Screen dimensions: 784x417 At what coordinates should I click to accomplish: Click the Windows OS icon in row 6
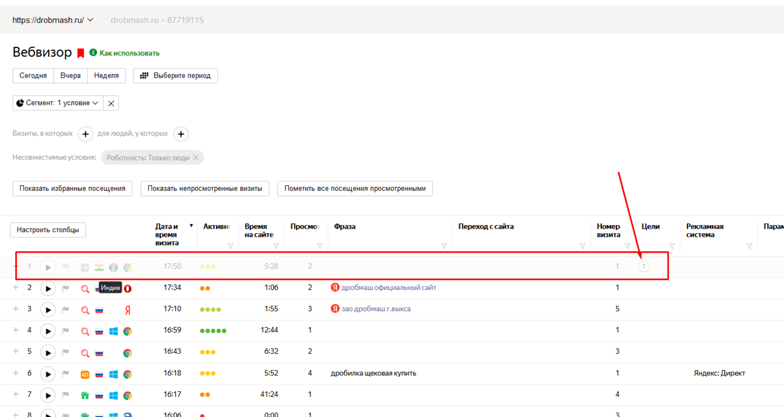(114, 374)
